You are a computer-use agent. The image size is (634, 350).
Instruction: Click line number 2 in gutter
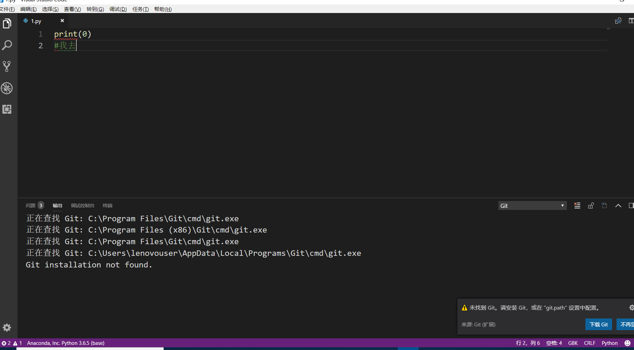41,46
